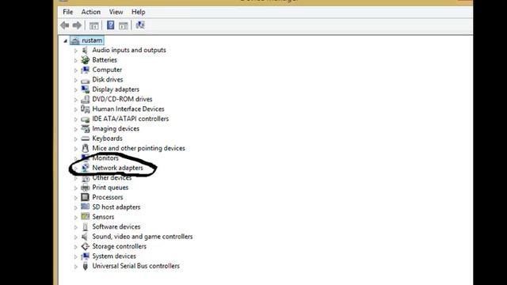Image resolution: width=507 pixels, height=285 pixels.
Task: Expand the Disk drives arrow
Action: coord(76,80)
